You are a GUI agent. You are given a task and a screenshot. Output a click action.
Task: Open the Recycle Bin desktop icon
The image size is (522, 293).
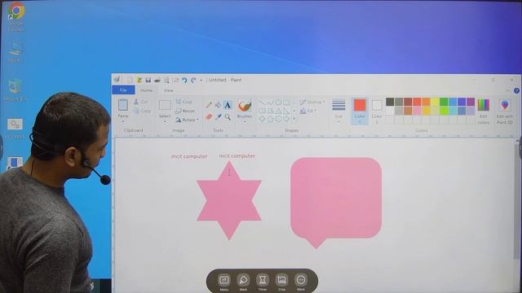coord(15,90)
